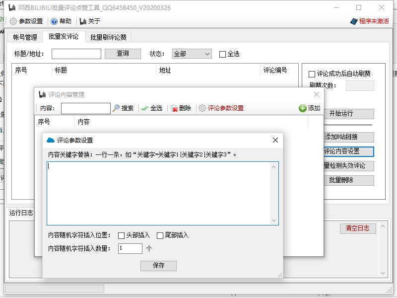Screen dimensions: 397x298
Task: Tick the 全选 checkbox in main window
Action: tap(222, 54)
